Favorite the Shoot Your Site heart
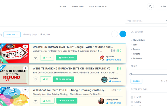The image size is (167, 106). tap(35, 101)
